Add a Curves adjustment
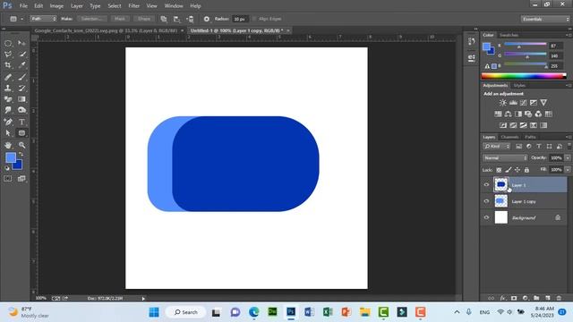 point(523,103)
